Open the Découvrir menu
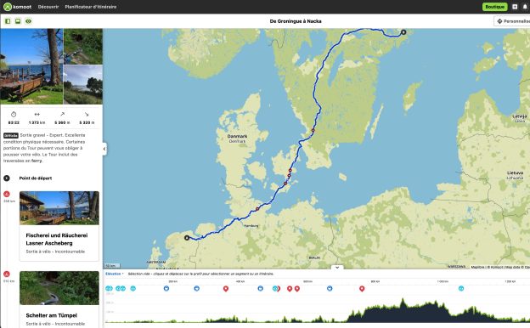Viewport: 530px width, 328px height. click(48, 7)
